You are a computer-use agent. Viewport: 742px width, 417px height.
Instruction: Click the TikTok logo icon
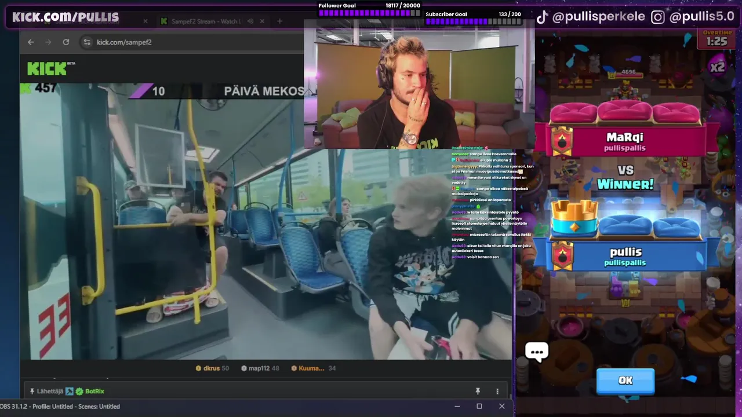tap(542, 17)
